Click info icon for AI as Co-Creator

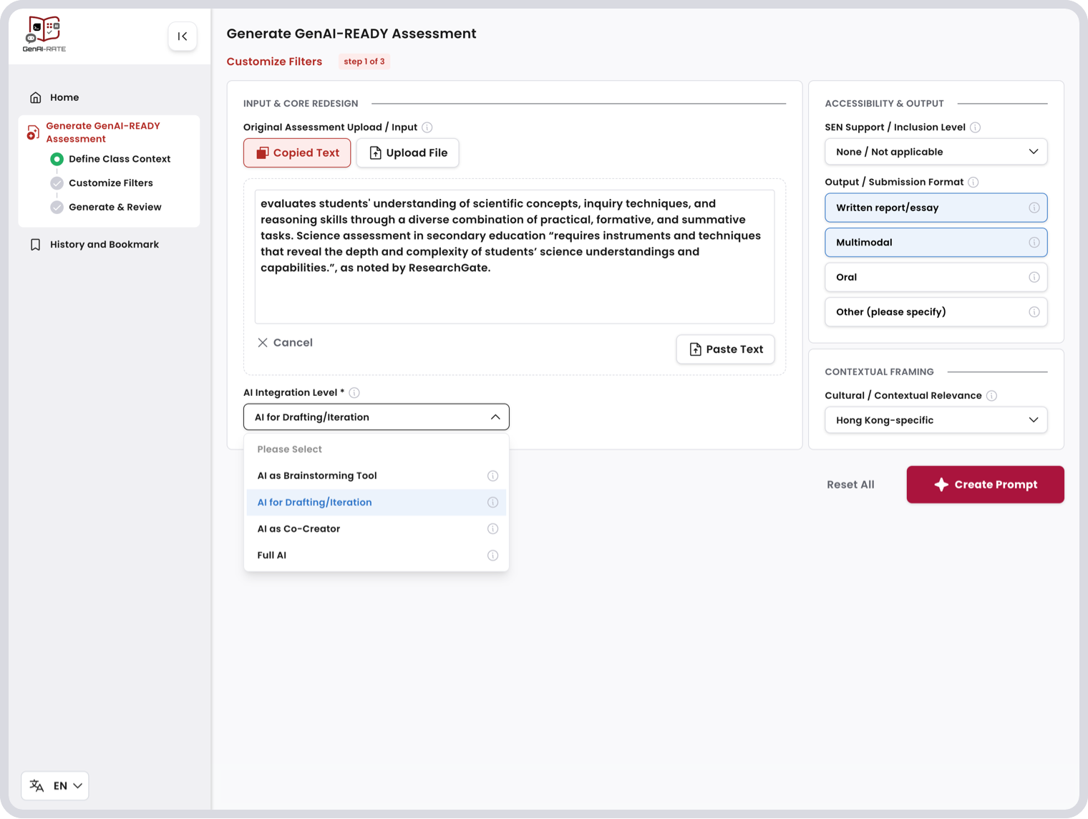pos(492,529)
